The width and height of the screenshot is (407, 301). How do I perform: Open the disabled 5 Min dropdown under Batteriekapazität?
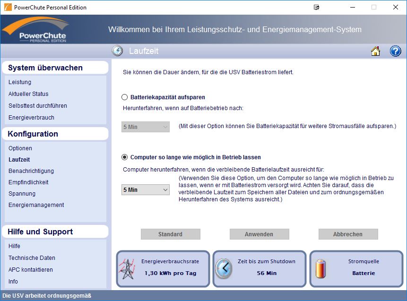pyautogui.click(x=146, y=127)
